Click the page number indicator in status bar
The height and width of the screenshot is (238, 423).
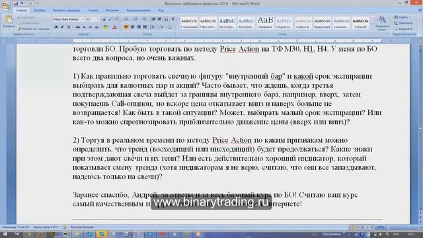(16, 227)
